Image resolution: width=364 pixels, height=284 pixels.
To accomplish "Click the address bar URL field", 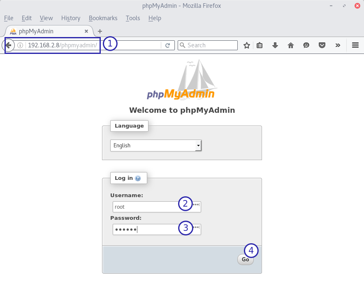I will 93,45.
